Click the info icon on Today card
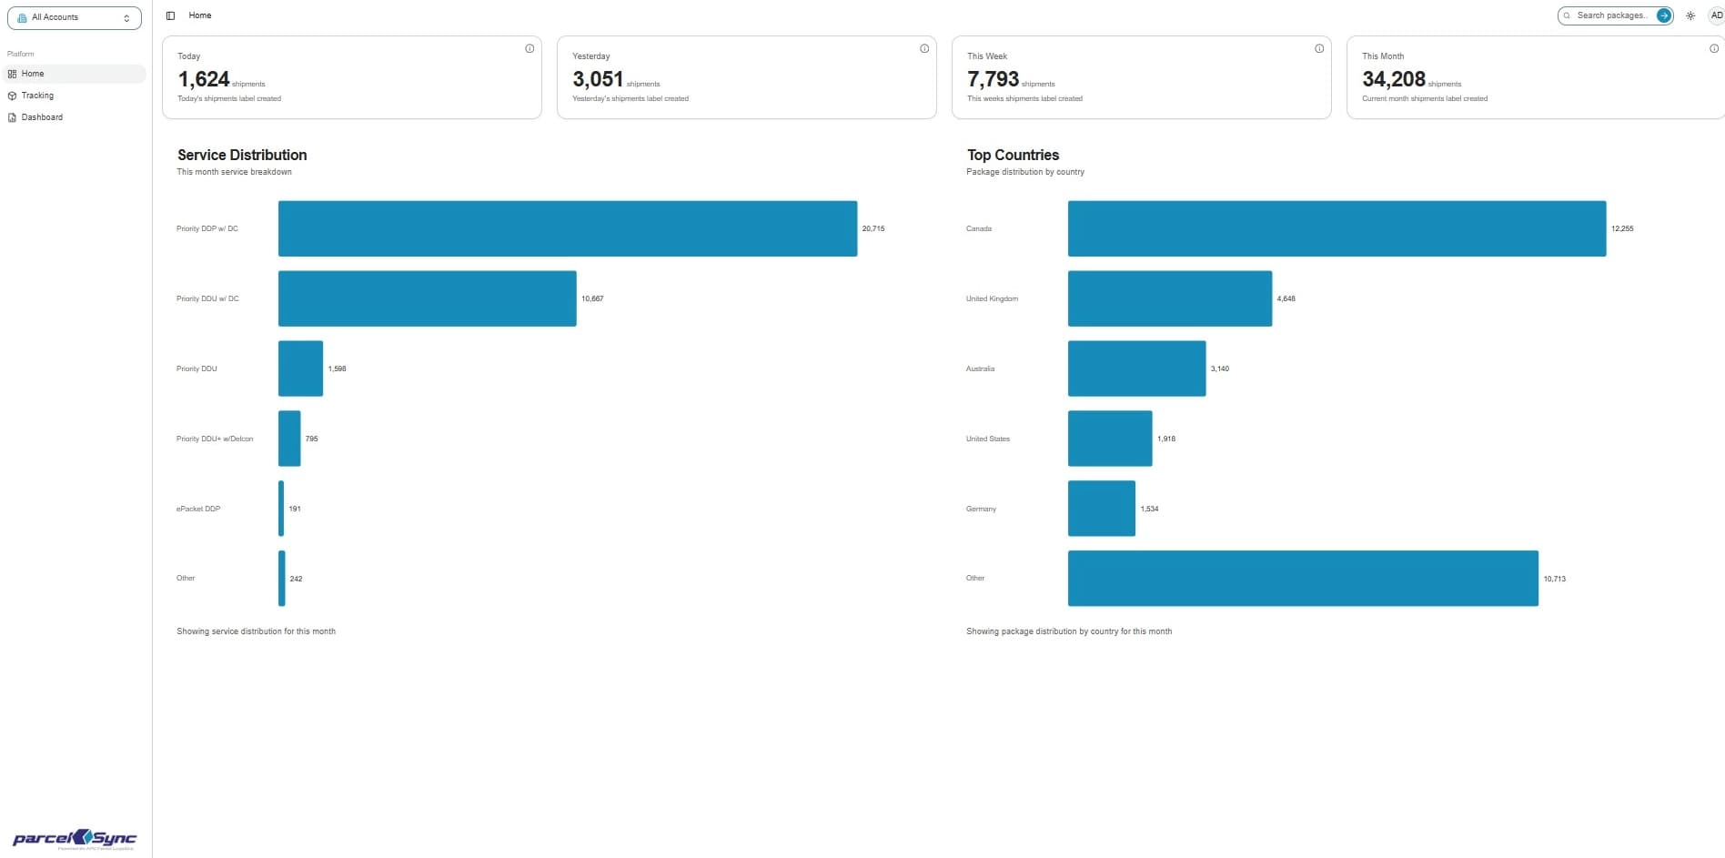Image resolution: width=1725 pixels, height=858 pixels. click(x=530, y=49)
